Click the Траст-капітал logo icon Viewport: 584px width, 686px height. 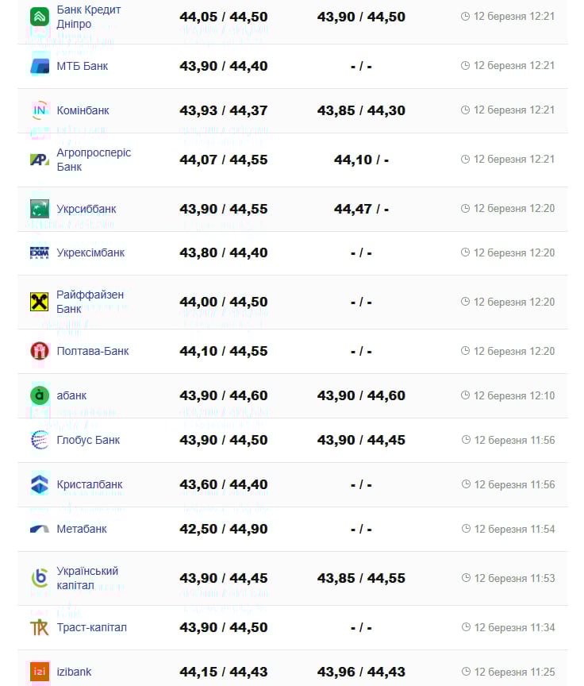40,627
